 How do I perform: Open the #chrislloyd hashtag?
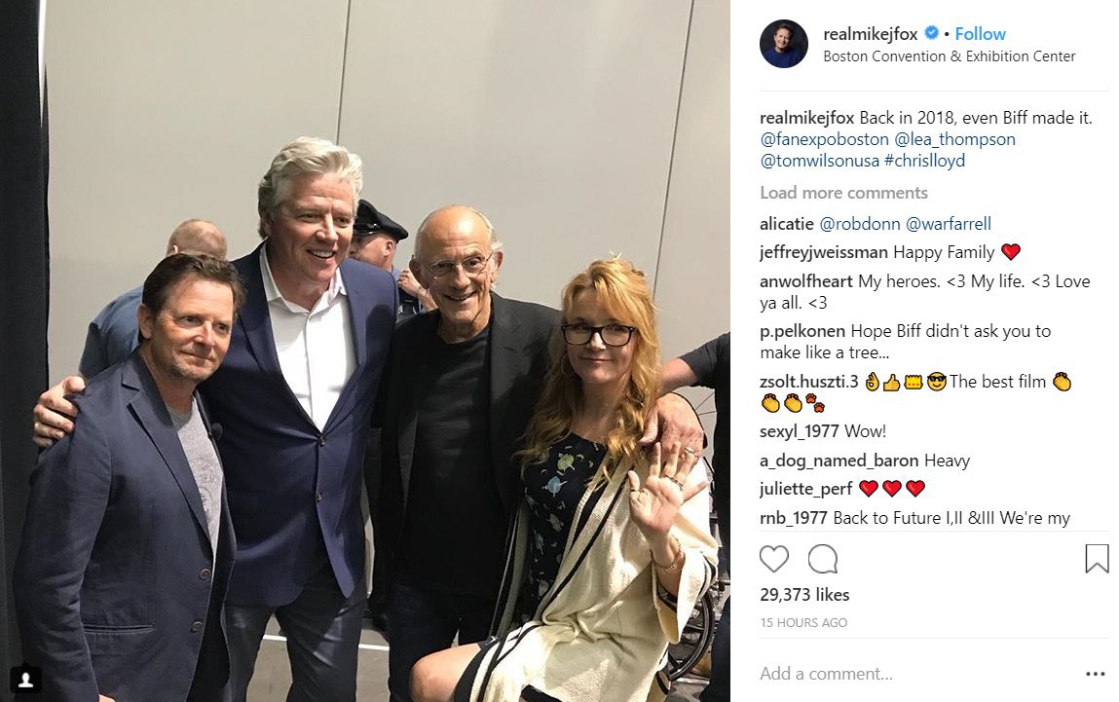tap(924, 161)
